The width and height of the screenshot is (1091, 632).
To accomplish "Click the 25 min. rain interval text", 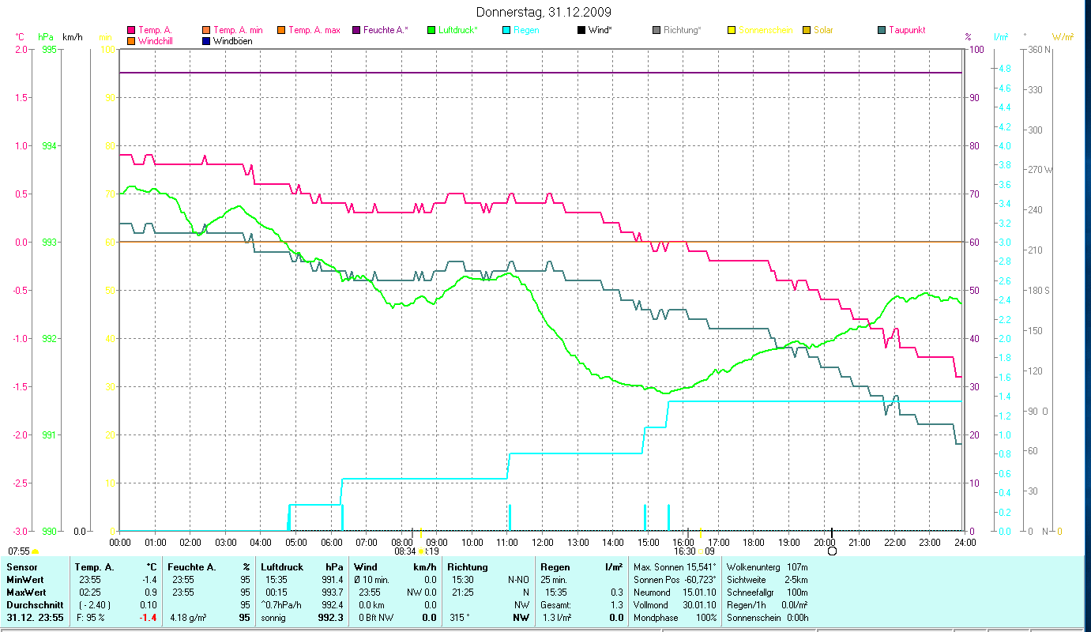I will coord(554,580).
